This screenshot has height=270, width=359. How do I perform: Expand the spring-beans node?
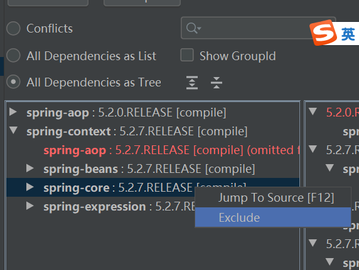30,169
